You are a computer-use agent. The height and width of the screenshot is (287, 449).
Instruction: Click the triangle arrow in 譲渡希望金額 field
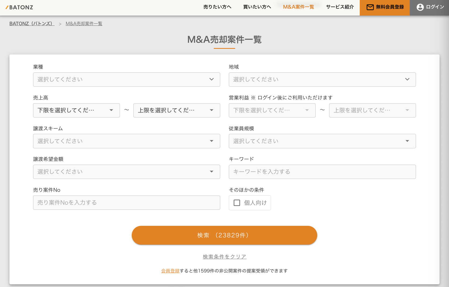212,172
